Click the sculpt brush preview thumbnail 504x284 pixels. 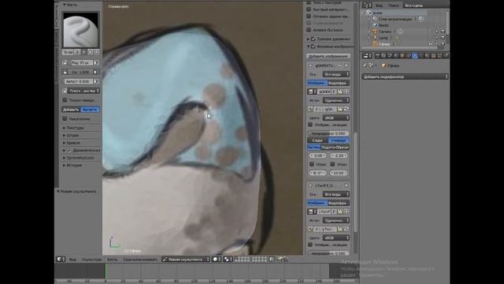click(80, 30)
